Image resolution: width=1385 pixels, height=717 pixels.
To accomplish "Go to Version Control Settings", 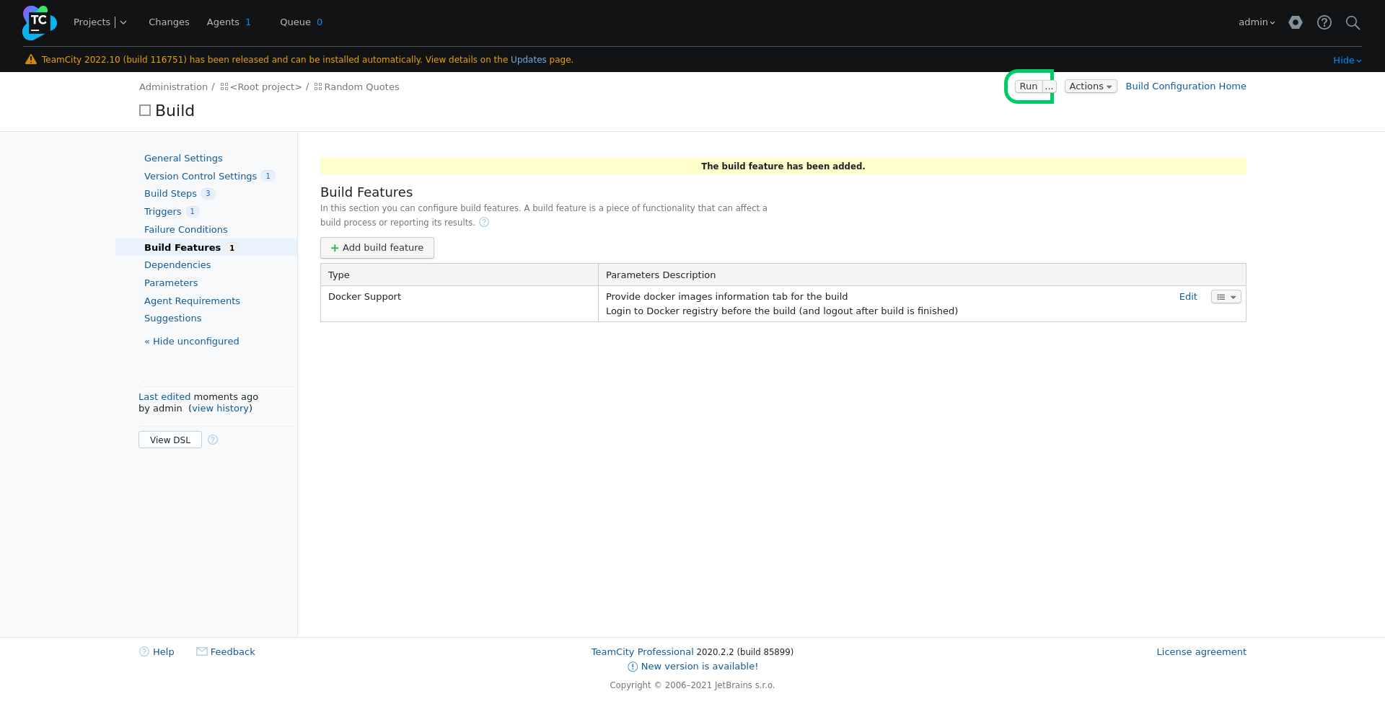I will [201, 177].
